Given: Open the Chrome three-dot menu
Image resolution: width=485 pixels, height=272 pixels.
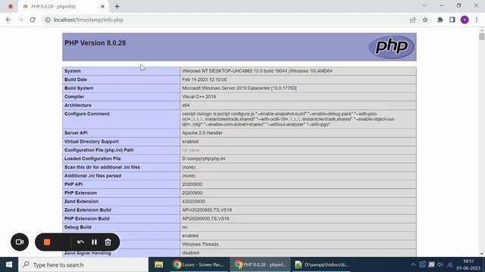Looking at the screenshot, I should [x=477, y=20].
